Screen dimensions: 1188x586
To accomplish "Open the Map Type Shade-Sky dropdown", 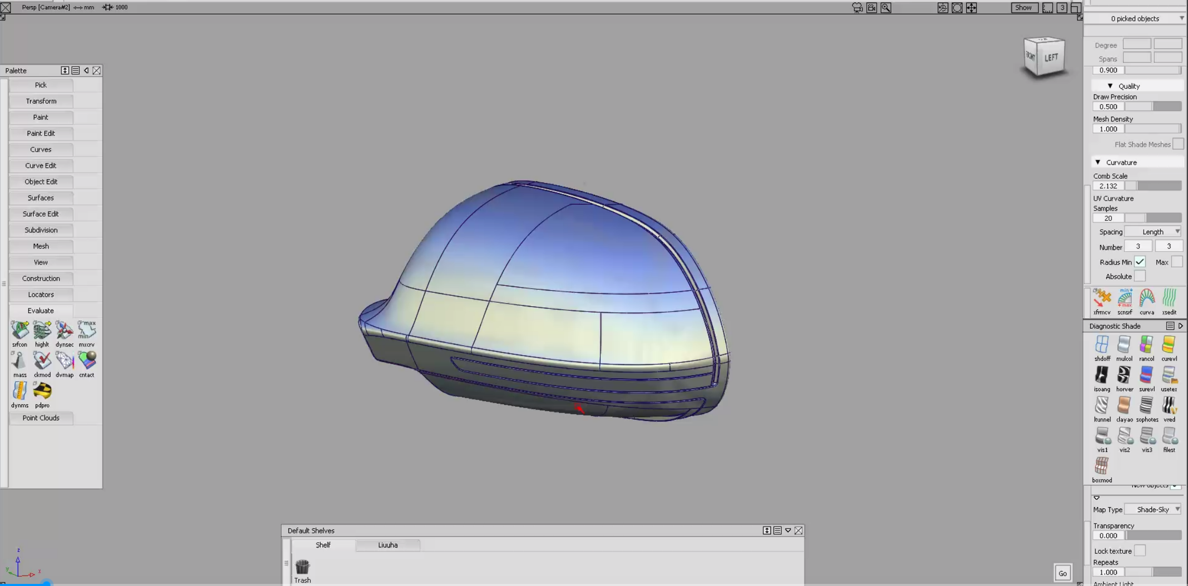I will [1154, 509].
